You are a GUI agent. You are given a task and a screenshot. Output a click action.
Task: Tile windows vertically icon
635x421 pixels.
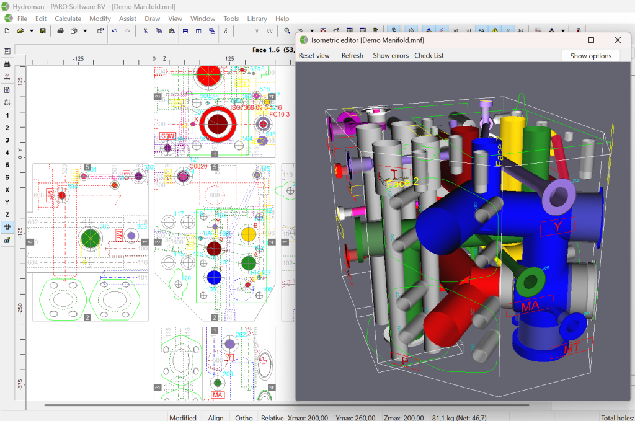[x=198, y=31]
